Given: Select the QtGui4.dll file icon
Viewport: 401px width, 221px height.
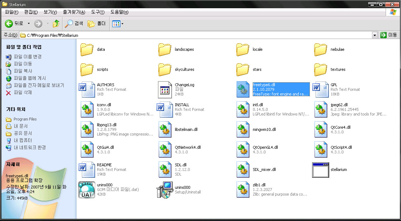Looking at the screenshot, I should point(87,149).
